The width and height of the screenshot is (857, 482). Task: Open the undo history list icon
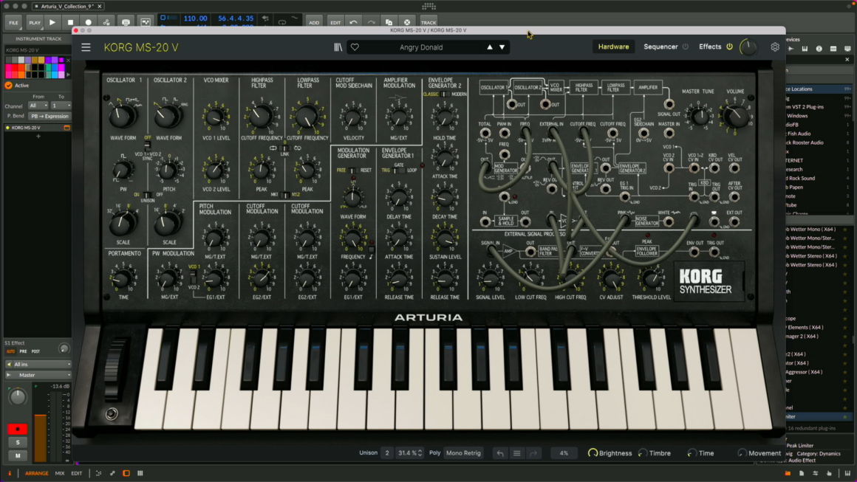click(517, 453)
